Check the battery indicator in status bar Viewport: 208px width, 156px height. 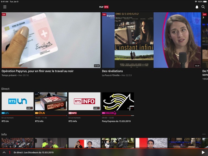(x=205, y=2)
